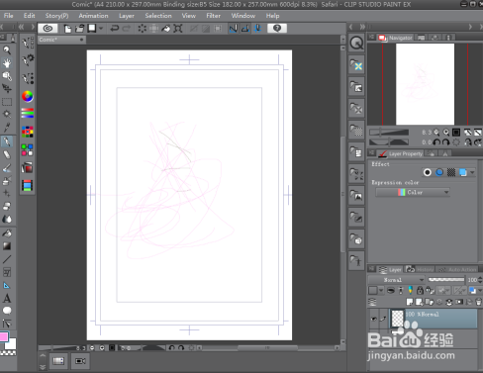Toggle Lock Transparent Pixels
Image resolution: width=483 pixels, height=373 pixels.
point(430,290)
